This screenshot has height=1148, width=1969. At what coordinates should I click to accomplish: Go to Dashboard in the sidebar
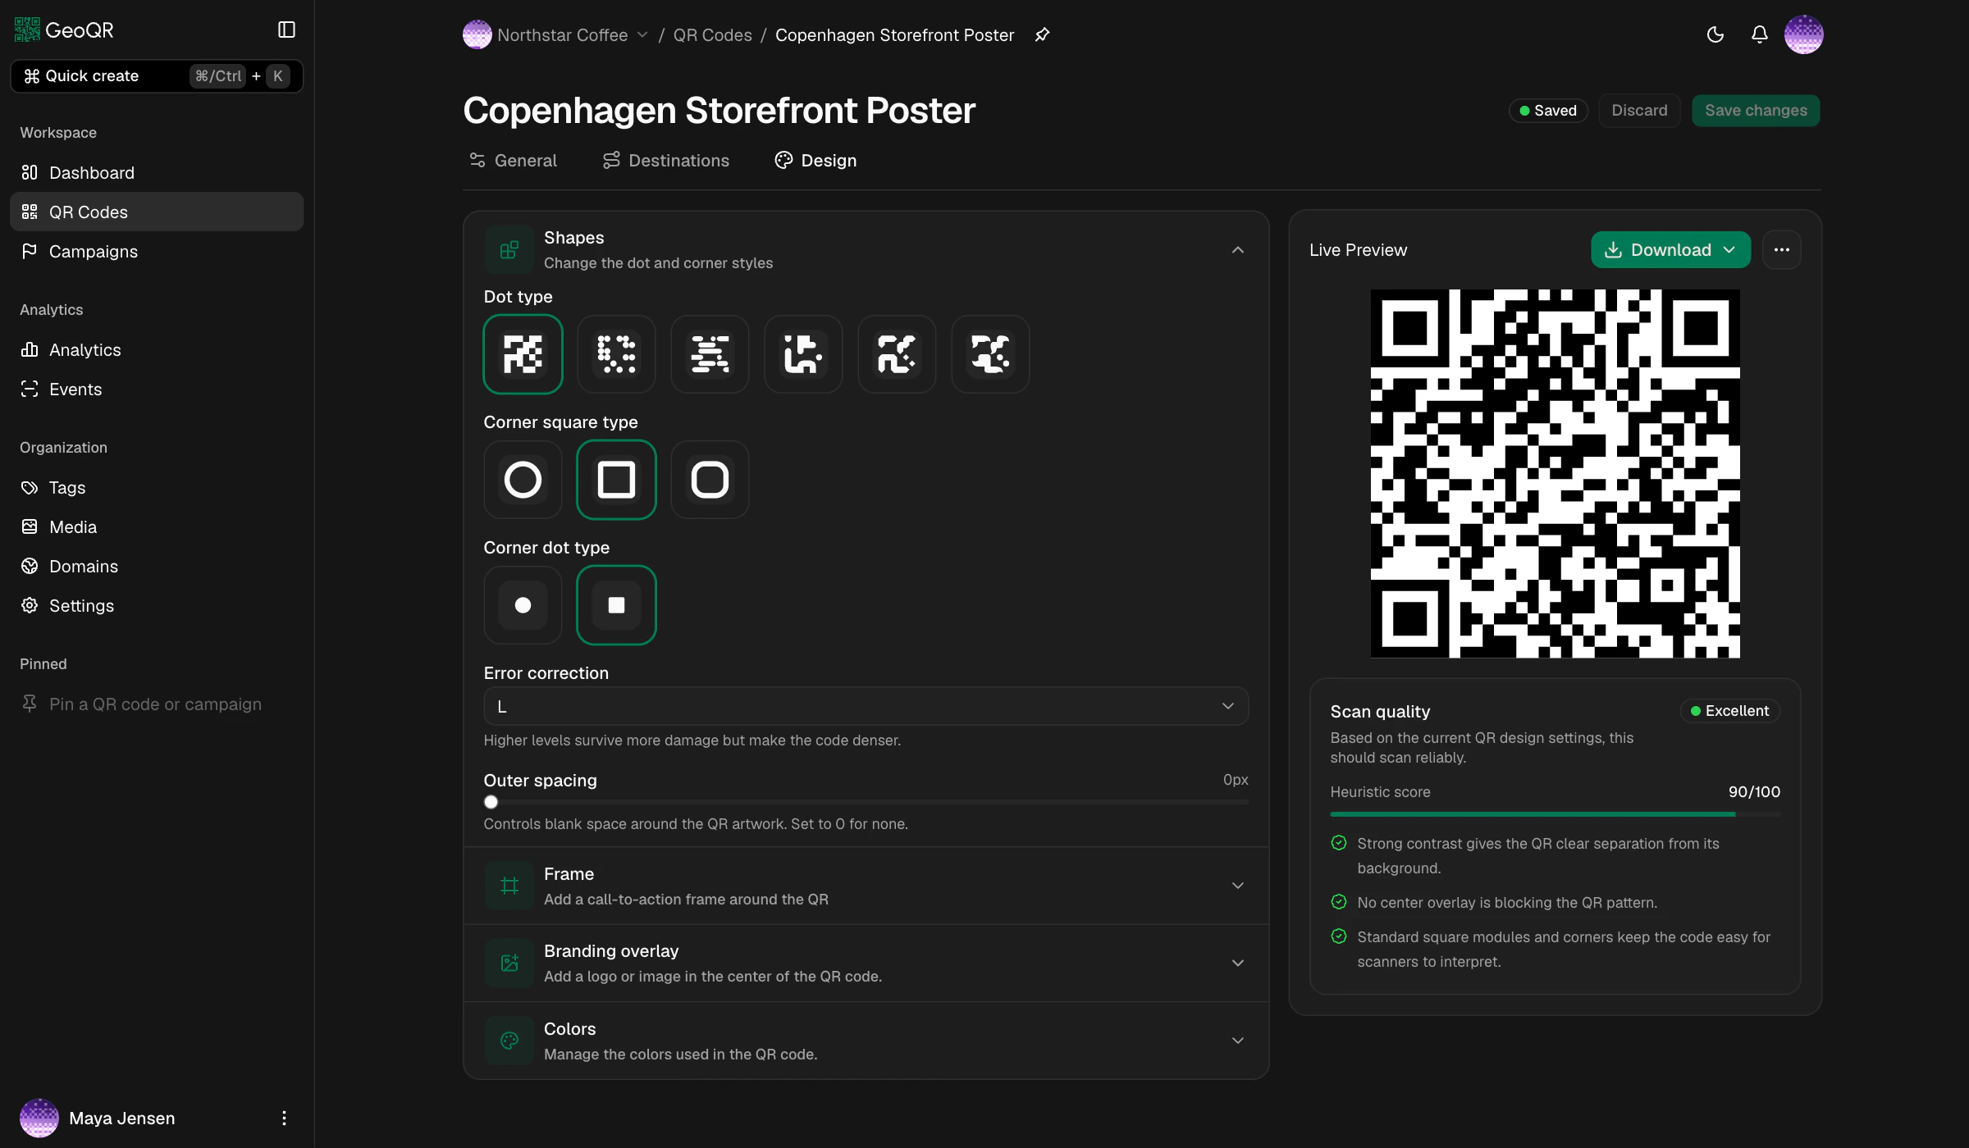coord(157,172)
